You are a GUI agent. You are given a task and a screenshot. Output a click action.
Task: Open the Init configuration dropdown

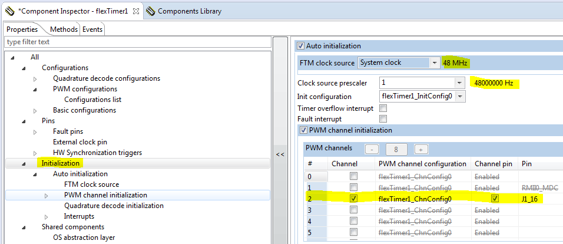click(x=459, y=96)
